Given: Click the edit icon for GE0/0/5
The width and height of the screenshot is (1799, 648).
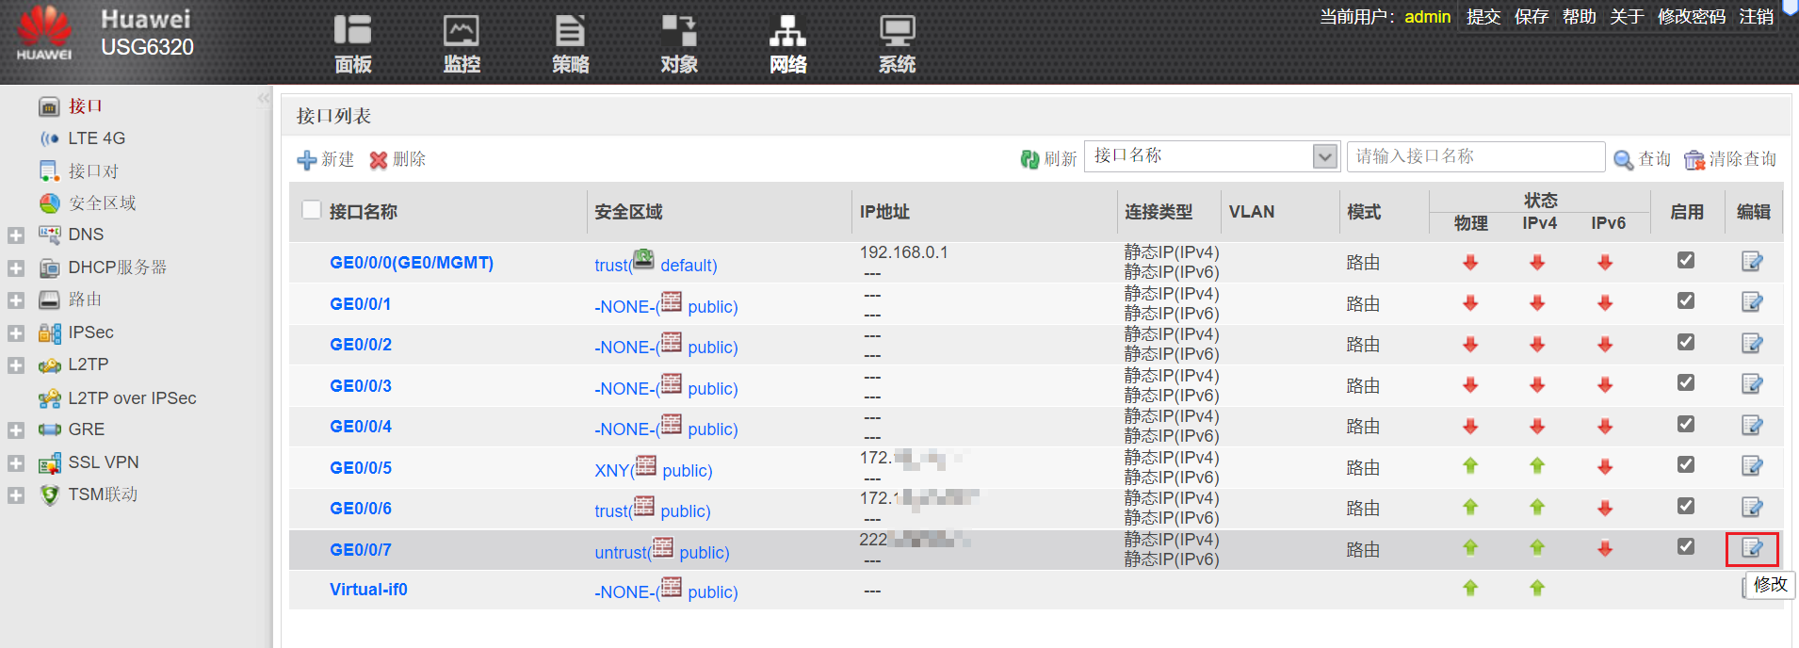Looking at the screenshot, I should pos(1752,466).
